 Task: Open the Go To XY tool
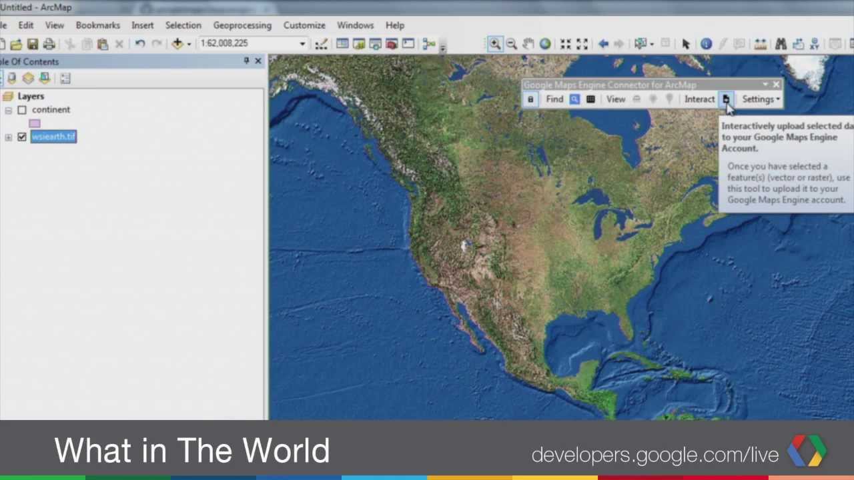click(814, 44)
